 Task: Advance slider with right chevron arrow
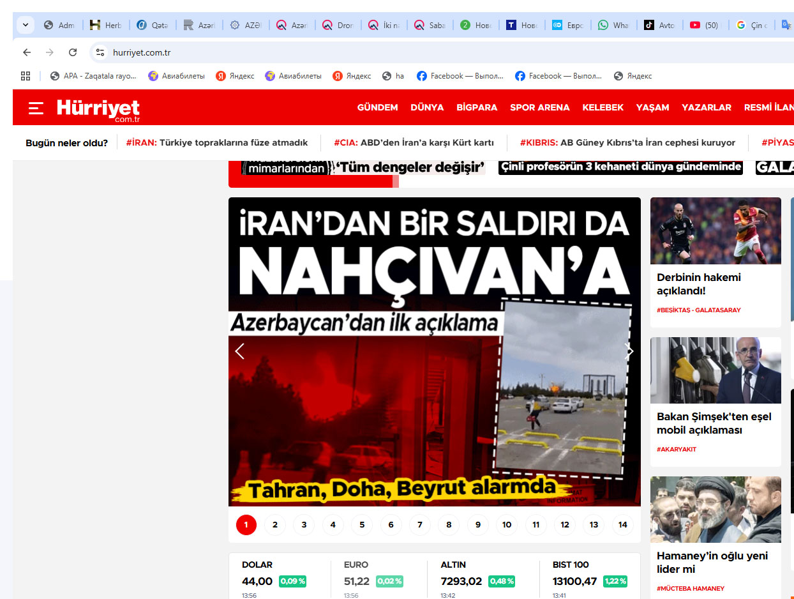629,351
